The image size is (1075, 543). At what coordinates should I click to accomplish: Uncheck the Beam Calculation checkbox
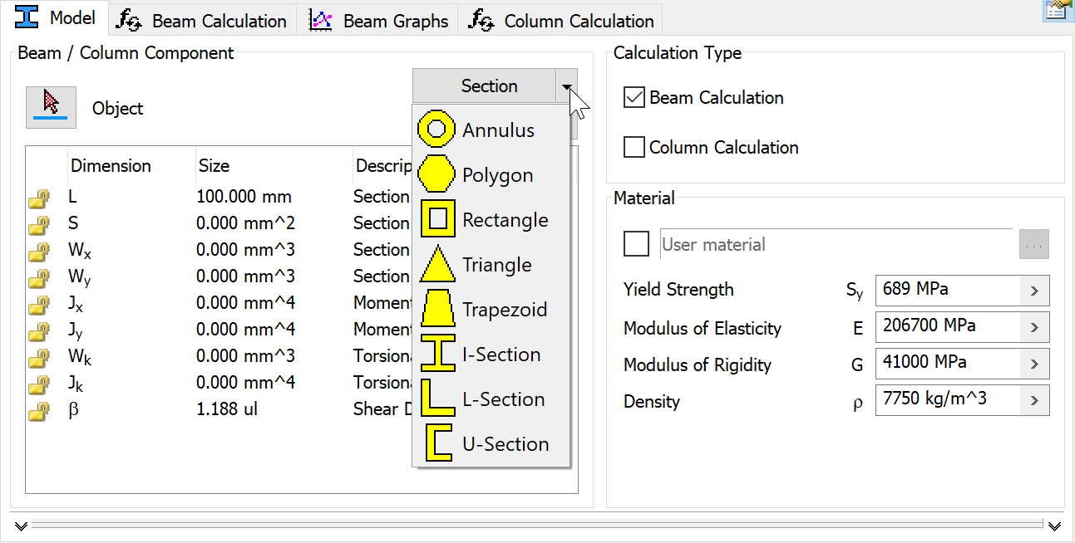pyautogui.click(x=634, y=97)
